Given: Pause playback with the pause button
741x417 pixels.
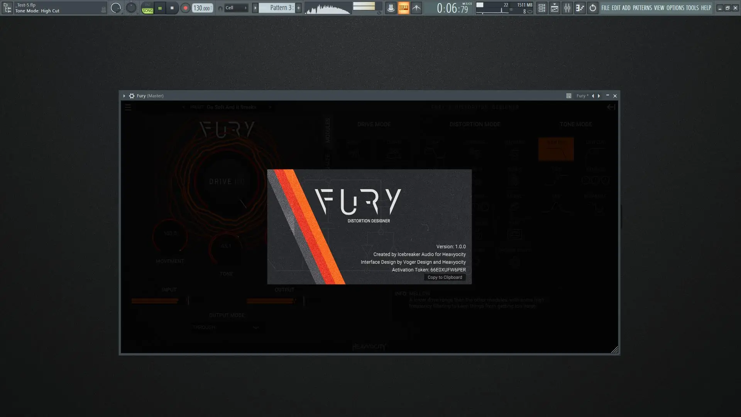Looking at the screenshot, I should 160,8.
